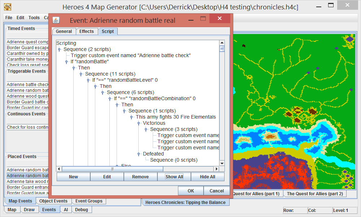Collapse 'This army fights 30 Fire Elementals' node

point(131,117)
